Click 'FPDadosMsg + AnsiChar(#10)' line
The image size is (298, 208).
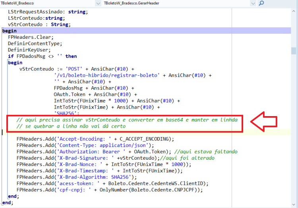(x=94, y=88)
